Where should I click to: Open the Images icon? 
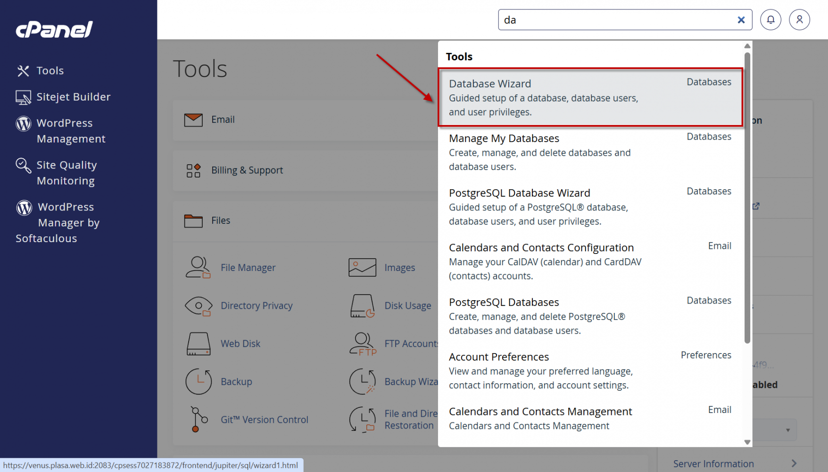[362, 267]
